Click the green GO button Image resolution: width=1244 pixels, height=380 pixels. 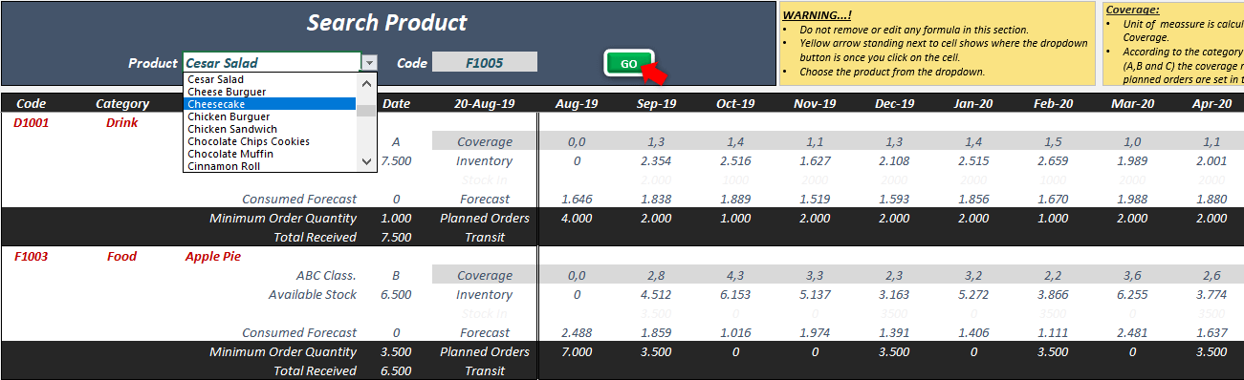click(629, 64)
